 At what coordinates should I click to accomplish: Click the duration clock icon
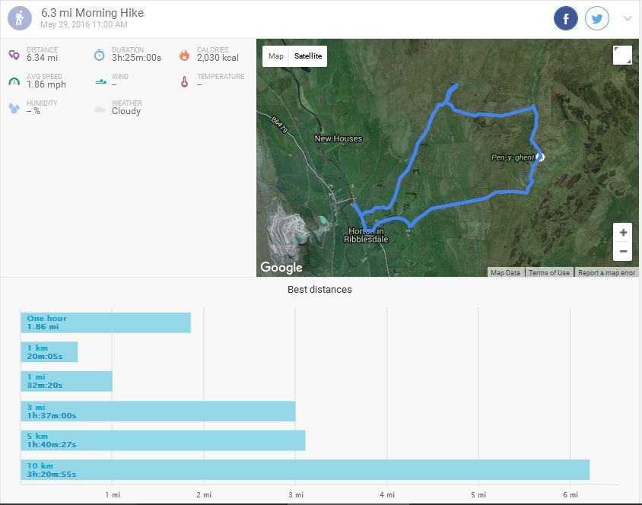(x=99, y=56)
